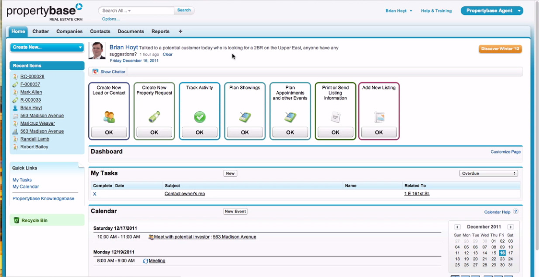Open the plus tab for all tabs

coord(180,31)
